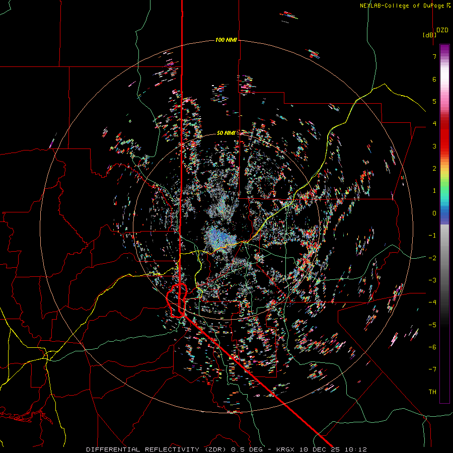Image resolution: width=453 pixels, height=453 pixels.
Task: Click the DZD legend title
Action: pyautogui.click(x=442, y=30)
